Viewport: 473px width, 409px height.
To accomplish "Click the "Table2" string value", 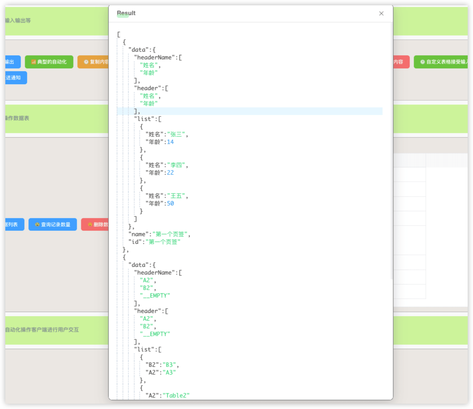I will click(x=176, y=395).
